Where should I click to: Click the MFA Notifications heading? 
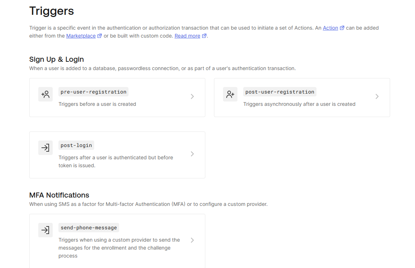59,195
